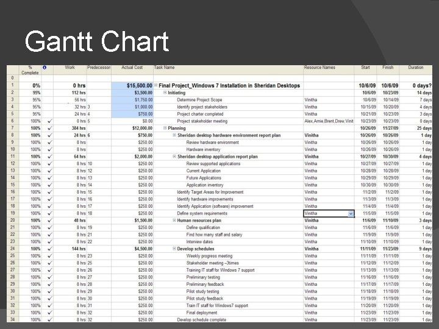Click the 25 days duration cell

(x=415, y=128)
